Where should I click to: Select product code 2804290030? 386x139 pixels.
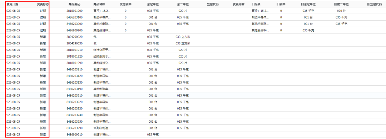pyautogui.click(x=75, y=43)
